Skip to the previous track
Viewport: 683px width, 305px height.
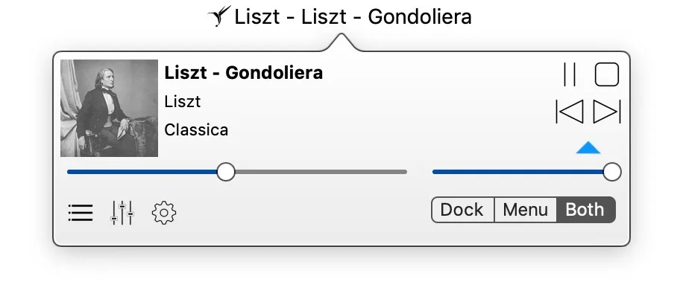tap(570, 112)
